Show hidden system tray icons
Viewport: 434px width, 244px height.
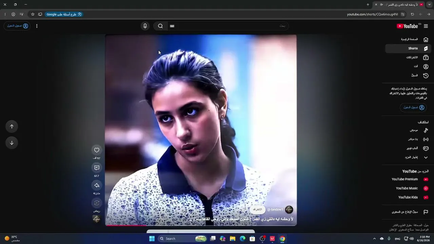374,239
